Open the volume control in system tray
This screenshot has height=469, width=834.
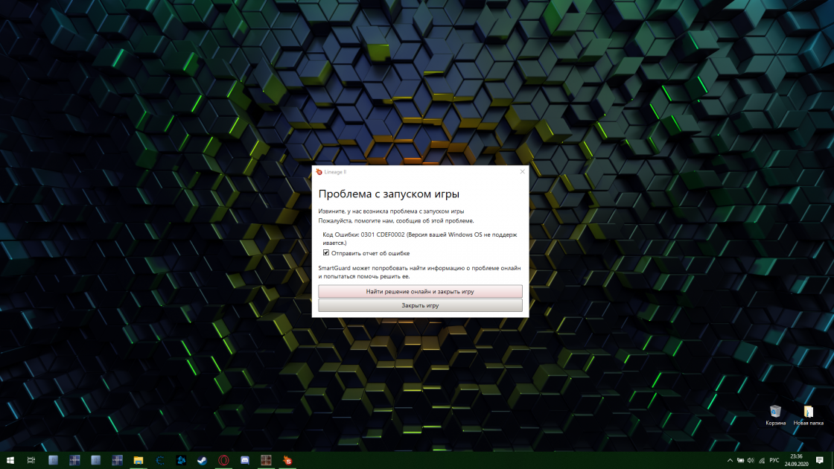coord(750,460)
